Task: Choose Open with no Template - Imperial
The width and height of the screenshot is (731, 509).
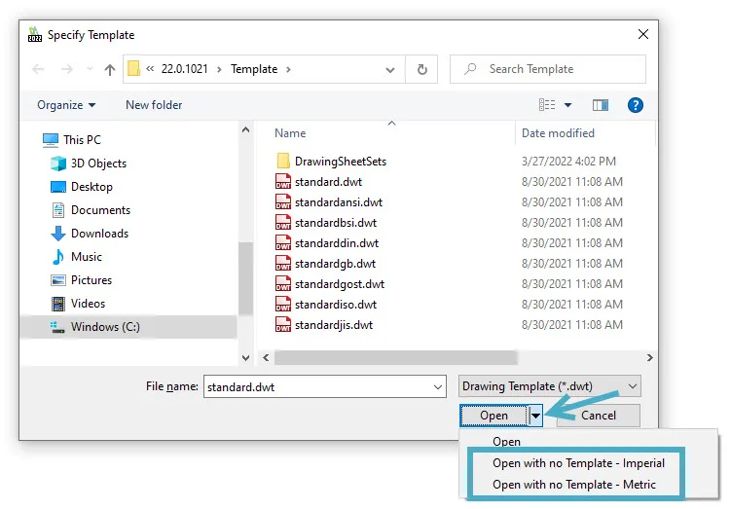Action: pyautogui.click(x=578, y=463)
